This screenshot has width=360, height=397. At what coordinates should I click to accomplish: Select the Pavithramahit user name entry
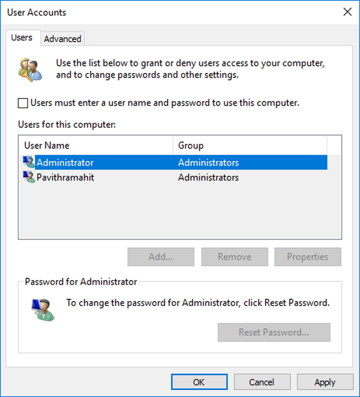point(65,177)
